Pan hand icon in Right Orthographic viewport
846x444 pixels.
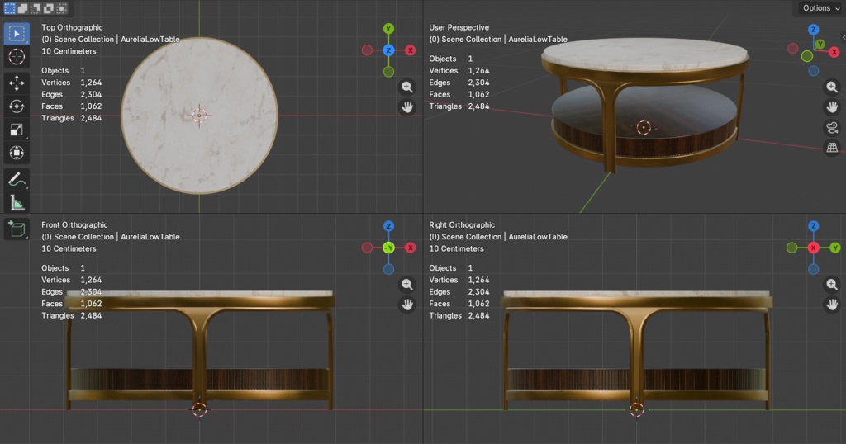tap(832, 305)
